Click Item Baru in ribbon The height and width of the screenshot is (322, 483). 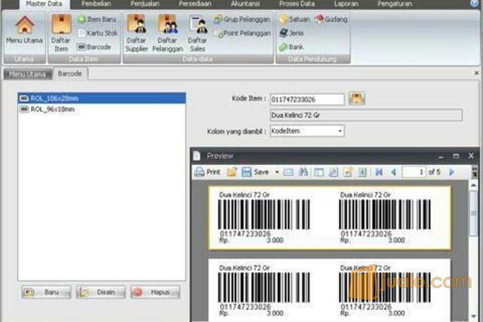(97, 19)
